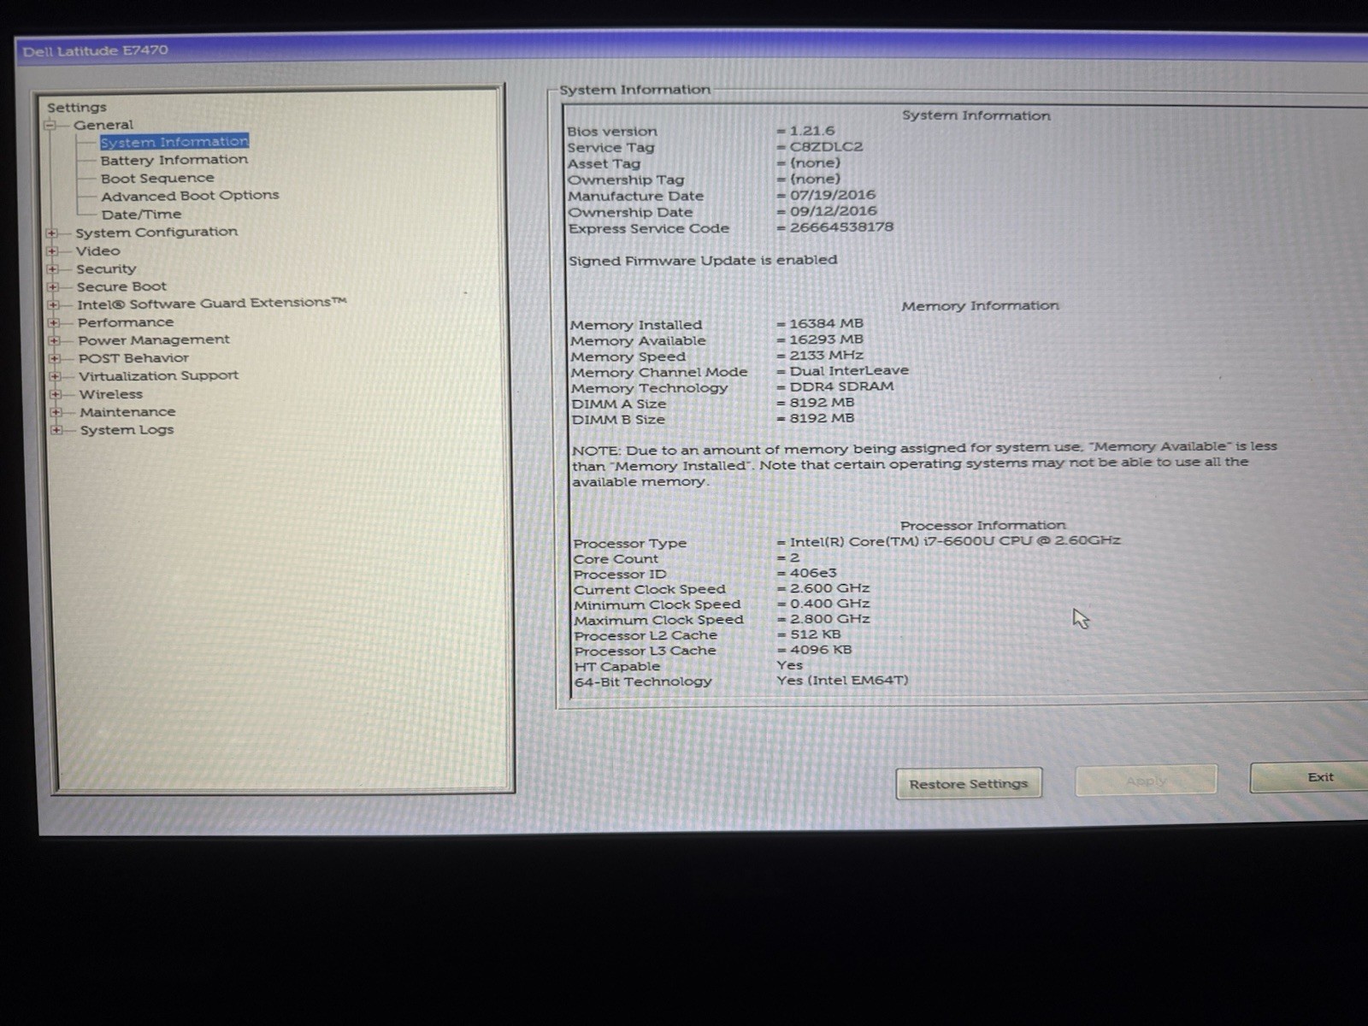1368x1026 pixels.
Task: Select the System Configuration label
Action: (156, 233)
